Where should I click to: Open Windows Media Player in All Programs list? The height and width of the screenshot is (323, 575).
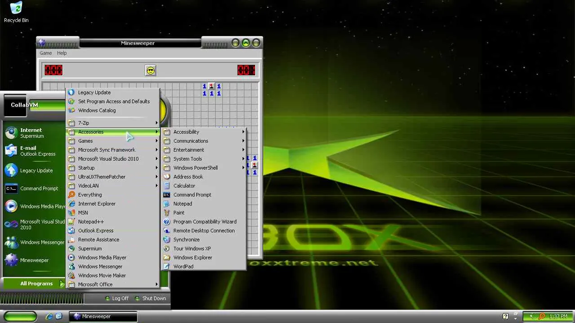113,258
